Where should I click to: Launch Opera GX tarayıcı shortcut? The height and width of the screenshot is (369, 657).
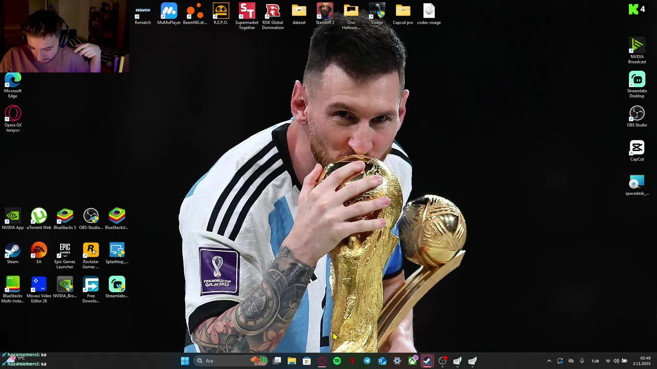[13, 119]
